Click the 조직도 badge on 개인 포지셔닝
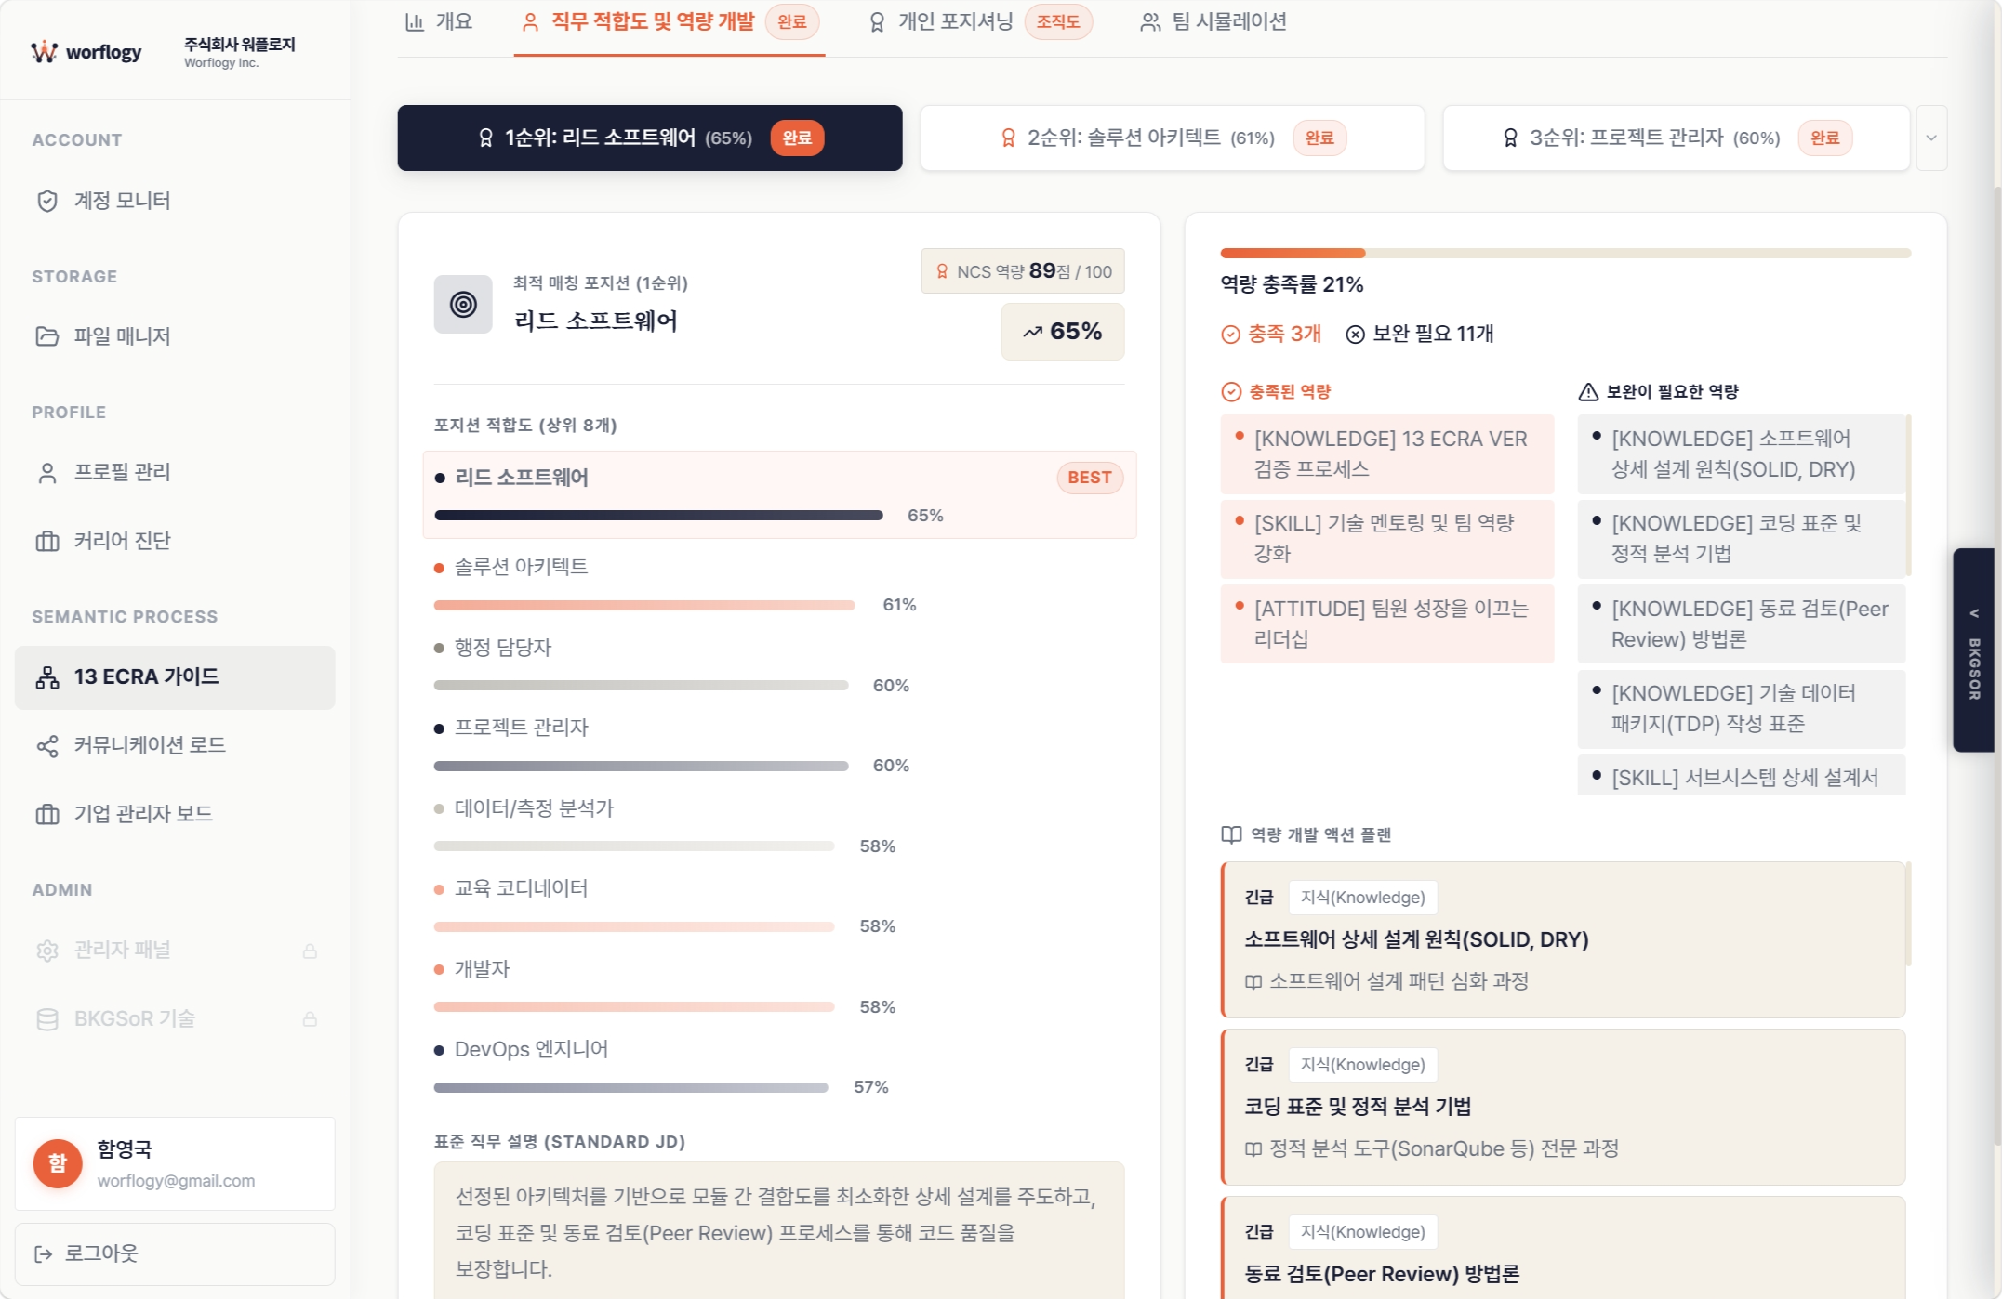The image size is (2002, 1299). point(1058,21)
